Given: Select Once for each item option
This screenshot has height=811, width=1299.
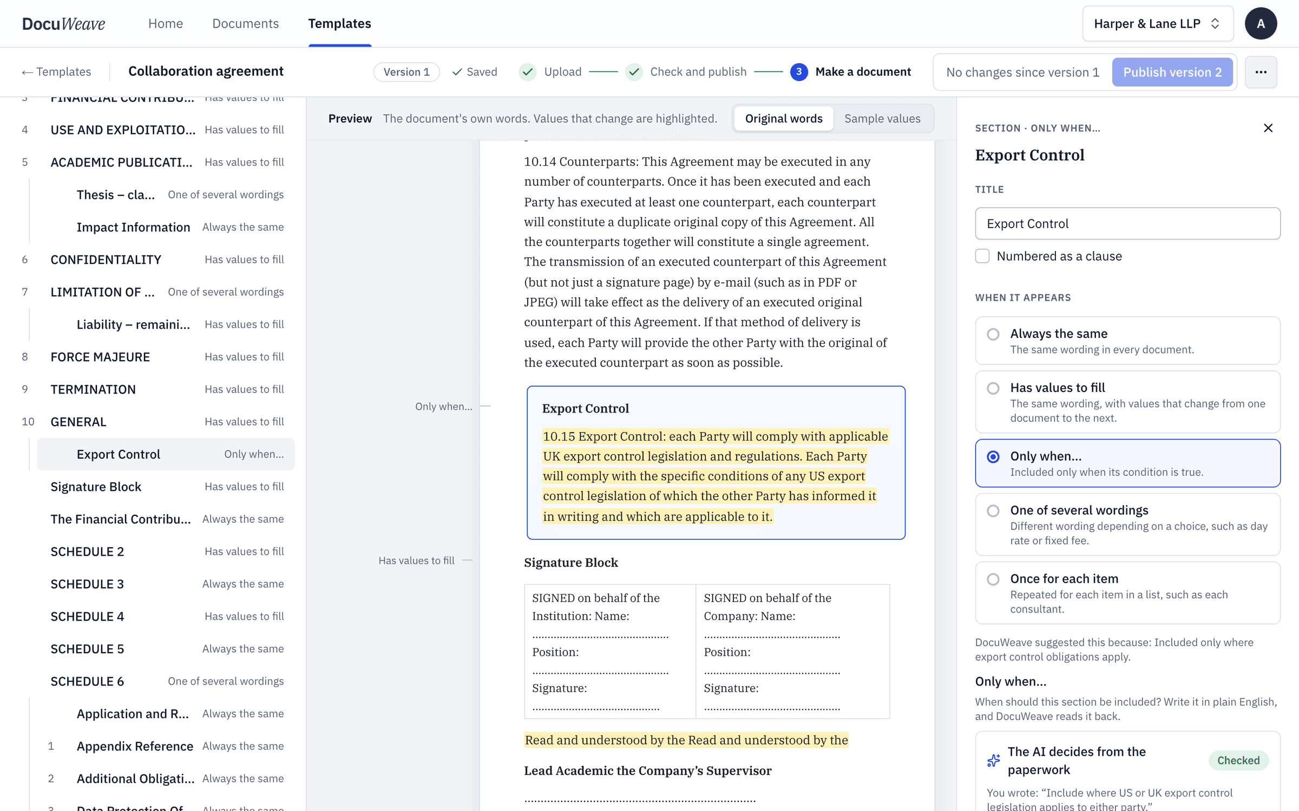Looking at the screenshot, I should click(1127, 593).
